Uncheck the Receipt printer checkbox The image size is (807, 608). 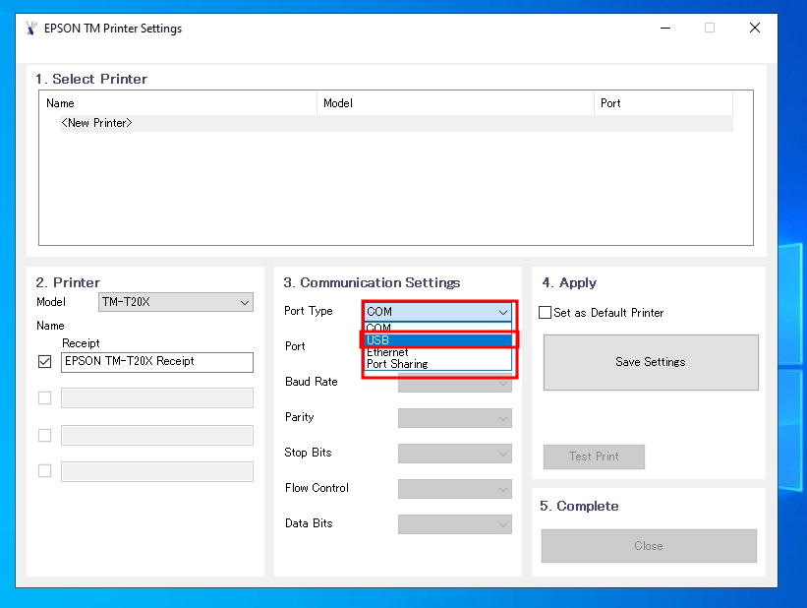[x=44, y=362]
